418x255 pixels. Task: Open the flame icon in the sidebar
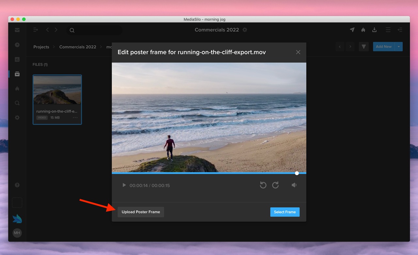[17, 89]
